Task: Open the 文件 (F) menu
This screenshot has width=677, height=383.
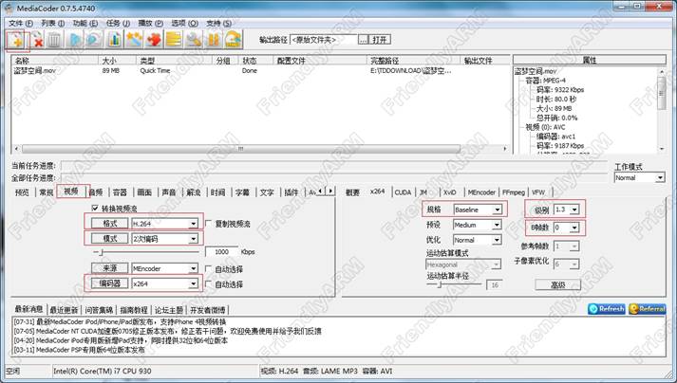Action: 21,23
